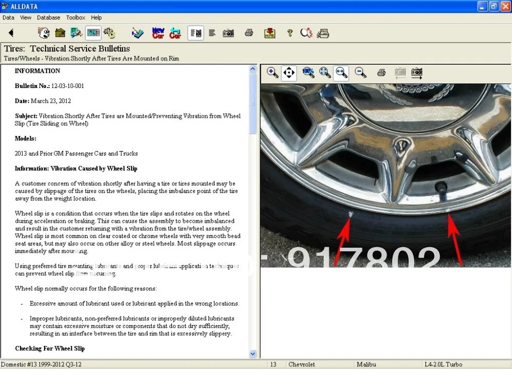The image size is (512, 369).
Task: Click 'Malibu' in the status bar
Action: (367, 364)
